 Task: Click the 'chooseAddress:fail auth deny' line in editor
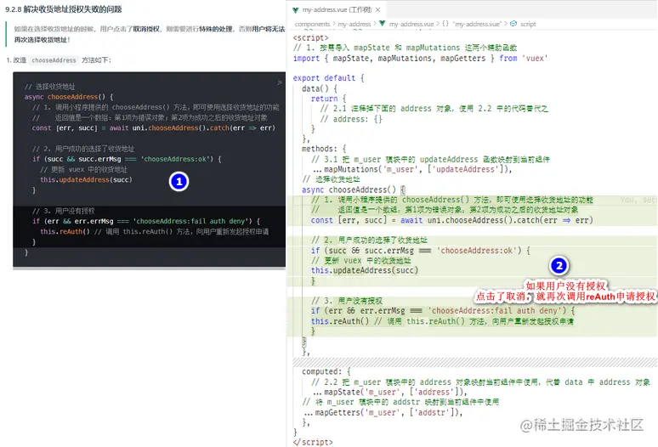[x=443, y=311]
